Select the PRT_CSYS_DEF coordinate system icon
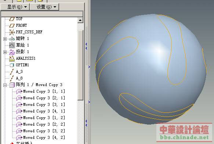This screenshot has height=144, width=214. point(12,32)
